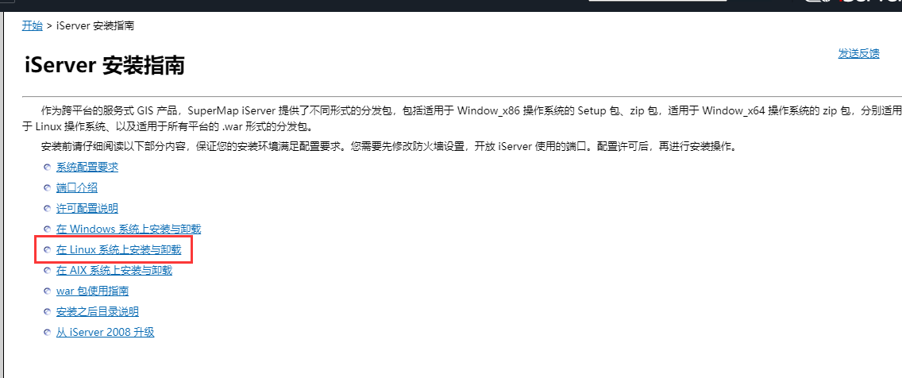The image size is (902, 378).
Task: Click the paragraph starting 作为跨平台的服务式 GIS 产品
Action: coord(462,118)
